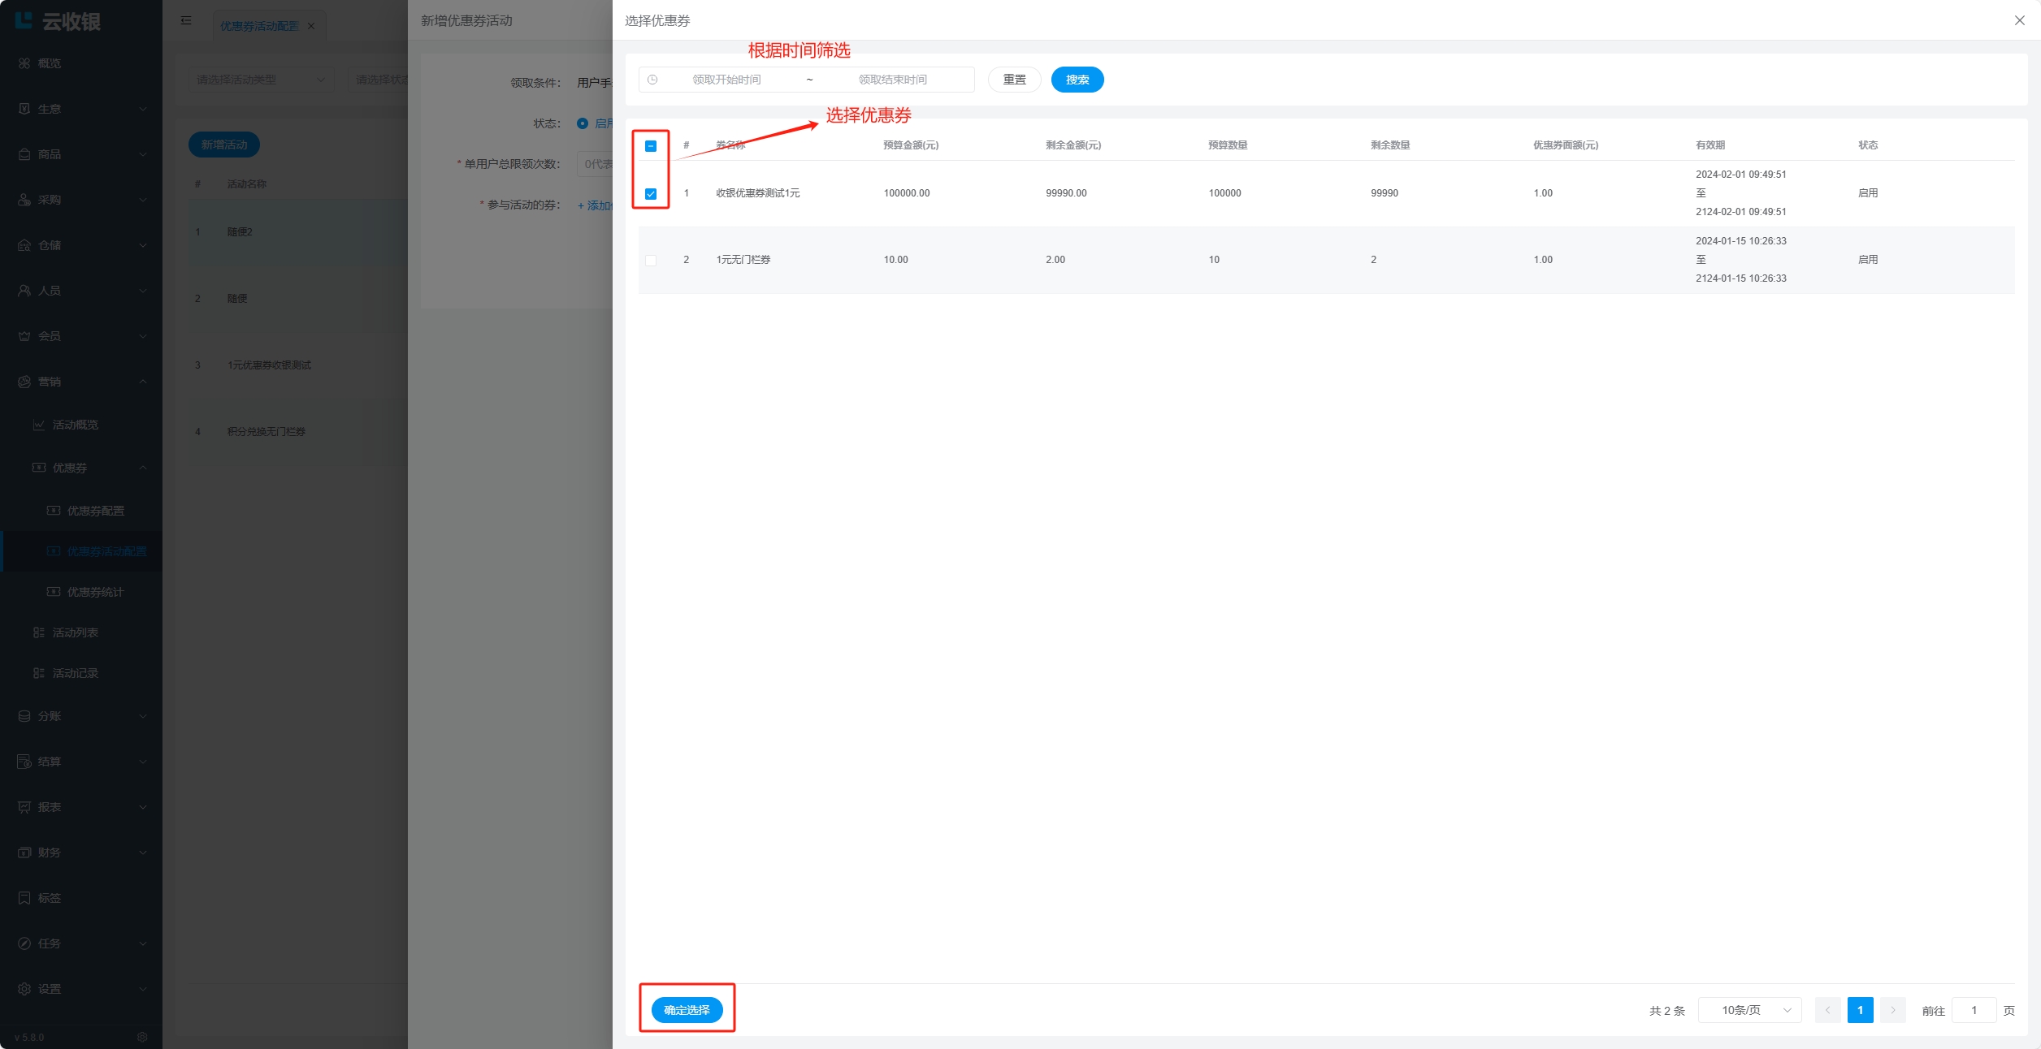Click the 会员 crown icon in the sidebar

[x=24, y=336]
